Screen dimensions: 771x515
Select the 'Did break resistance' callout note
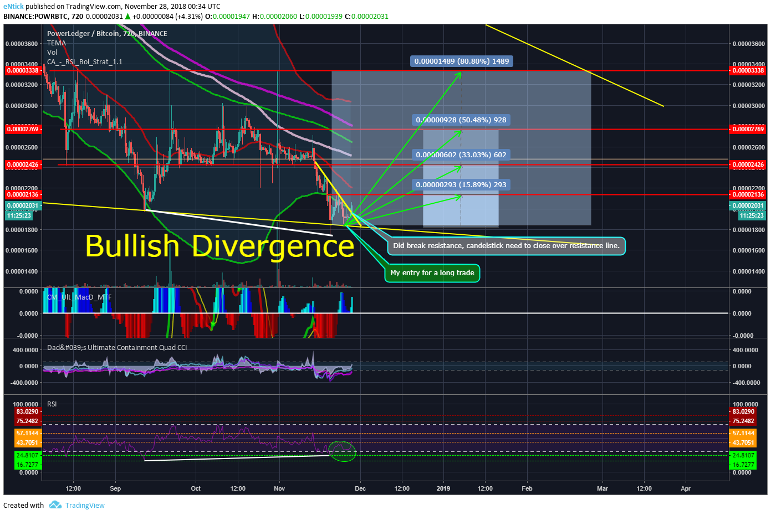click(x=507, y=246)
